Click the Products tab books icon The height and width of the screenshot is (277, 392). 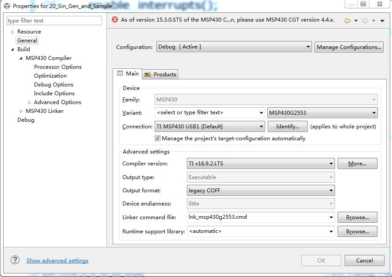pos(148,74)
